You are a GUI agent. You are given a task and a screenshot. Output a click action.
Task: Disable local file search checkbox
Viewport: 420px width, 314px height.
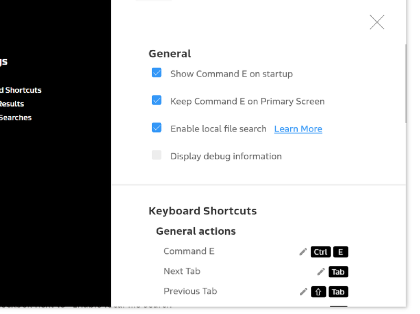point(156,127)
